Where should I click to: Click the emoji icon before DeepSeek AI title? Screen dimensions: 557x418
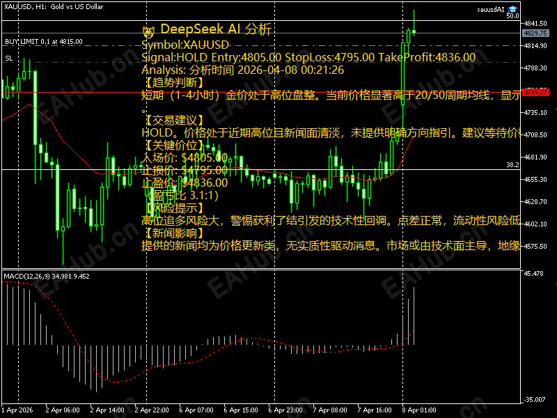click(x=148, y=32)
